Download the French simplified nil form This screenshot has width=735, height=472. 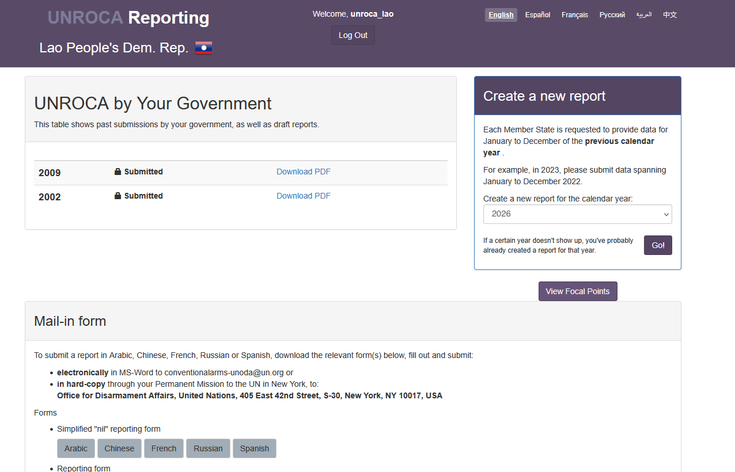point(164,448)
